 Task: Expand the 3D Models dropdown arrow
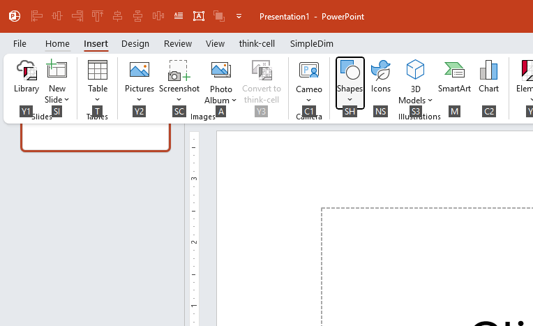click(430, 100)
